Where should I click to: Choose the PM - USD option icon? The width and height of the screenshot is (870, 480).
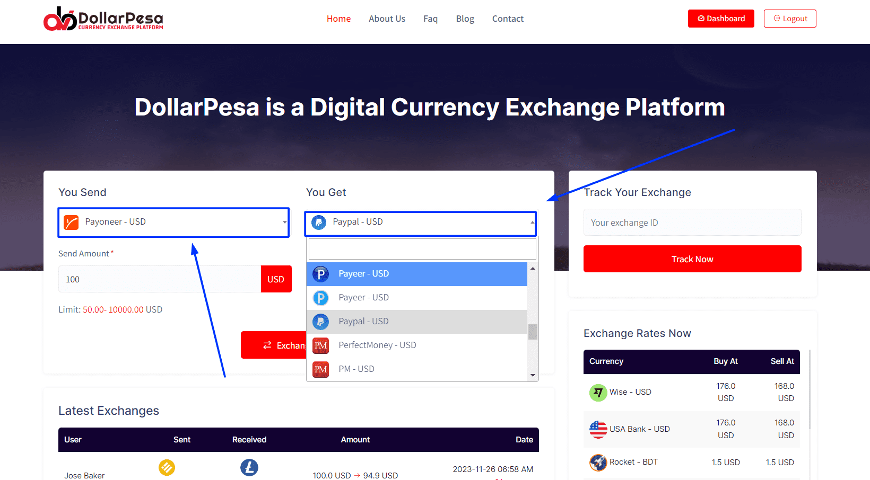pyautogui.click(x=320, y=369)
